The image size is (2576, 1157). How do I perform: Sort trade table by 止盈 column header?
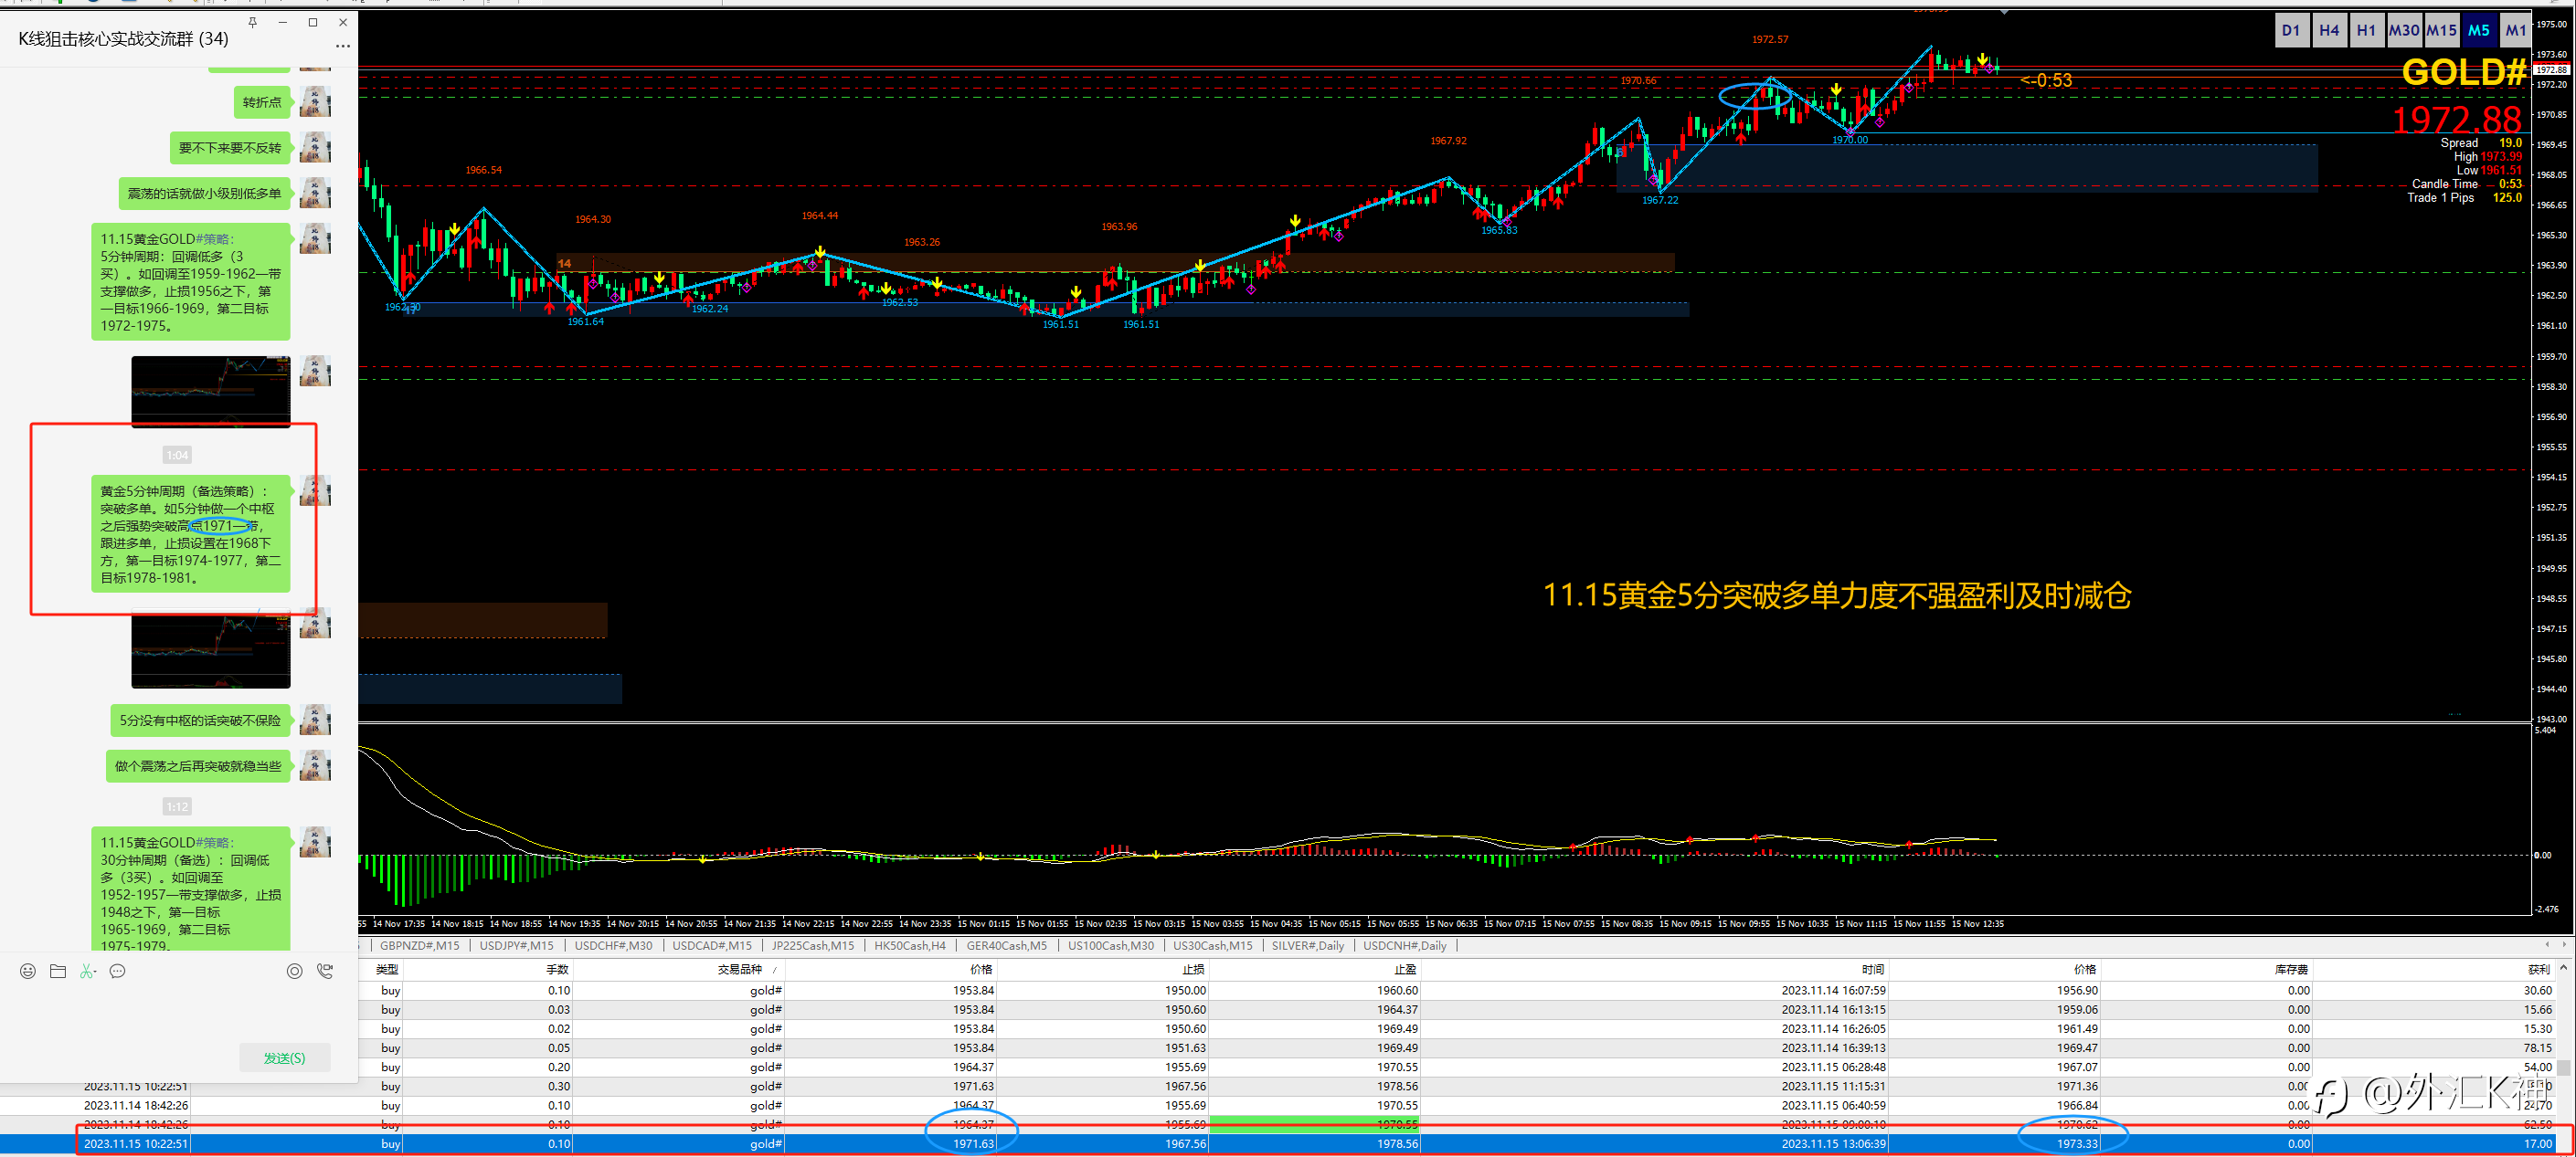pos(1405,969)
